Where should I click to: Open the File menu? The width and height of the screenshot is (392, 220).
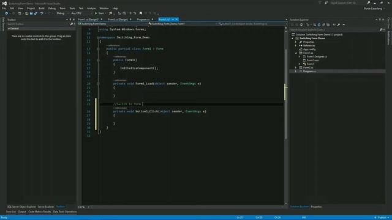click(4, 8)
